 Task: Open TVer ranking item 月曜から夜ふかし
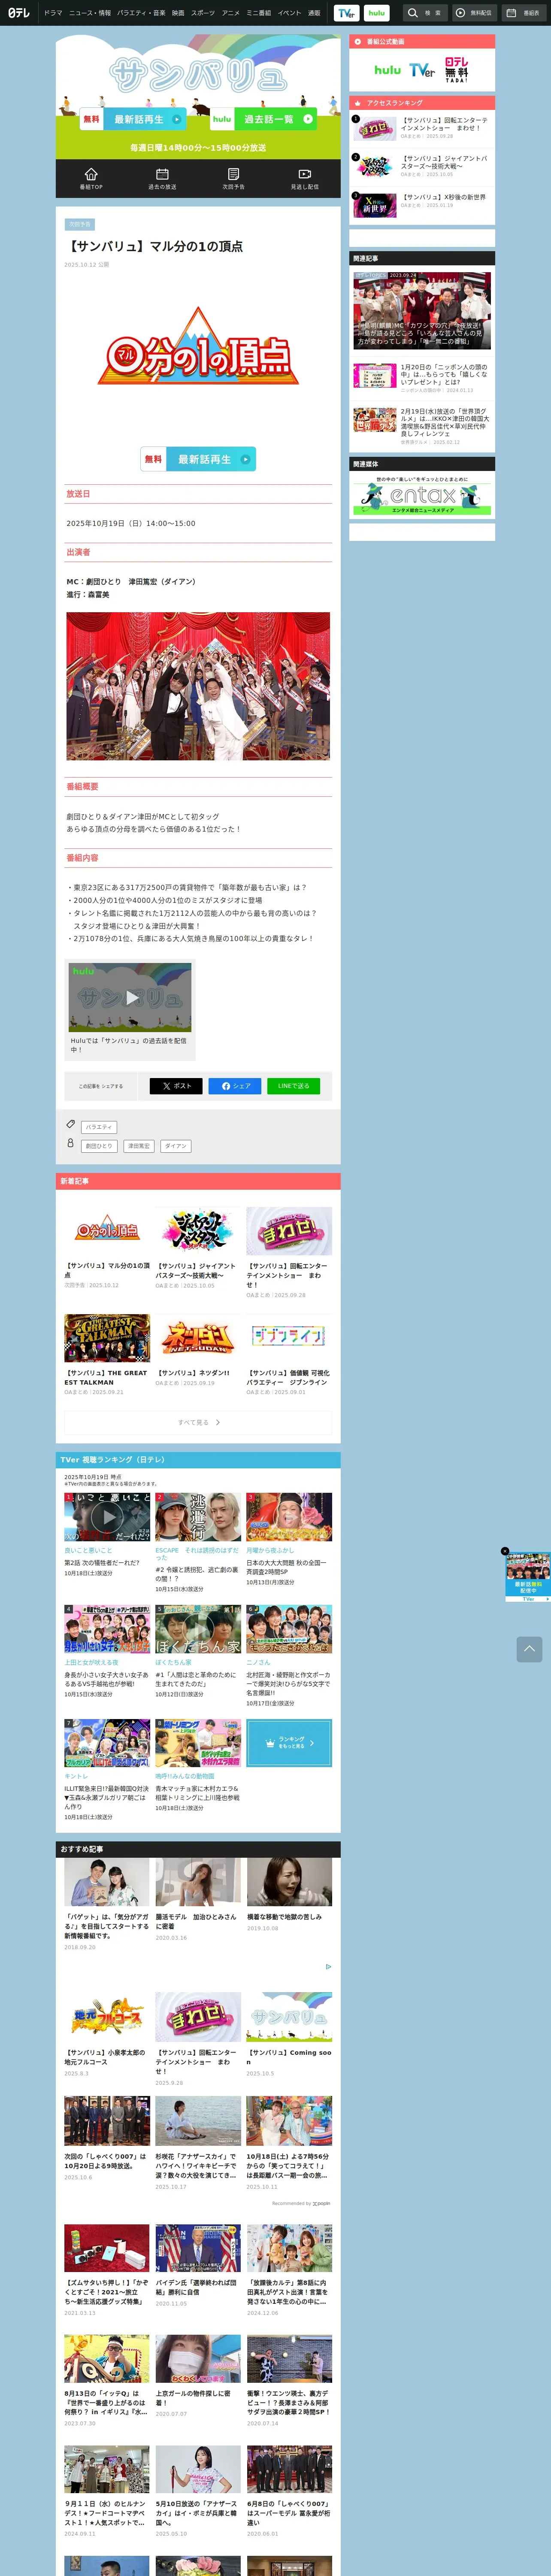point(289,1540)
